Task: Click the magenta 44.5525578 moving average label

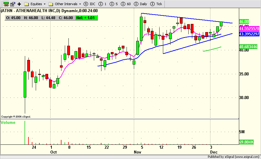Action: [x=249, y=28]
